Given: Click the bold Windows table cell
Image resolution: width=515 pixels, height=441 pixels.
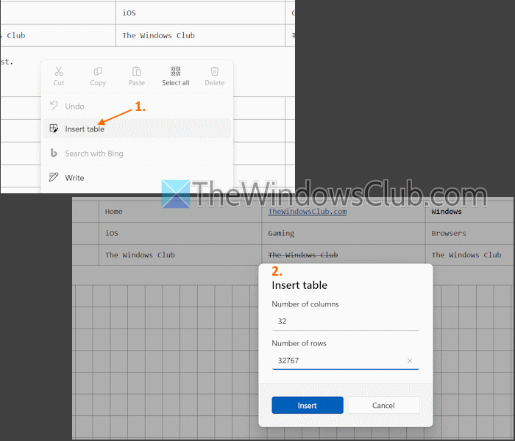Looking at the screenshot, I should [469, 212].
